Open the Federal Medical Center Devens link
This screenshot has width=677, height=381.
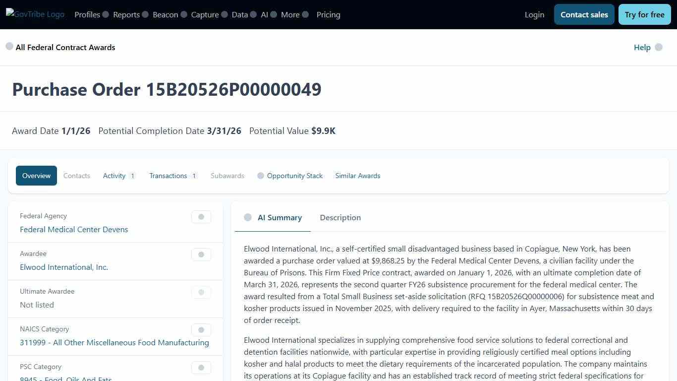click(x=74, y=229)
